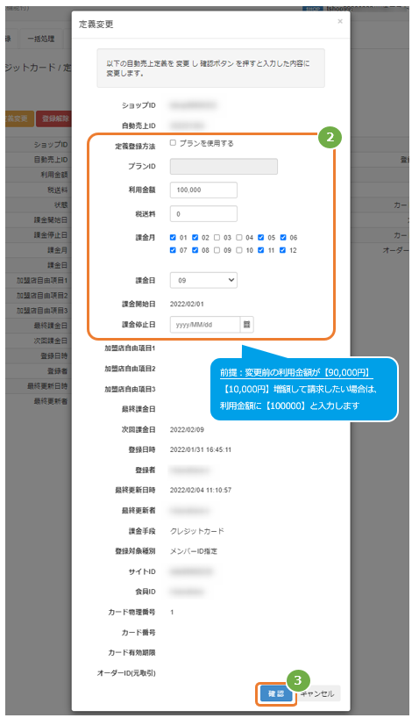Uncheck billing month 01

(x=173, y=237)
